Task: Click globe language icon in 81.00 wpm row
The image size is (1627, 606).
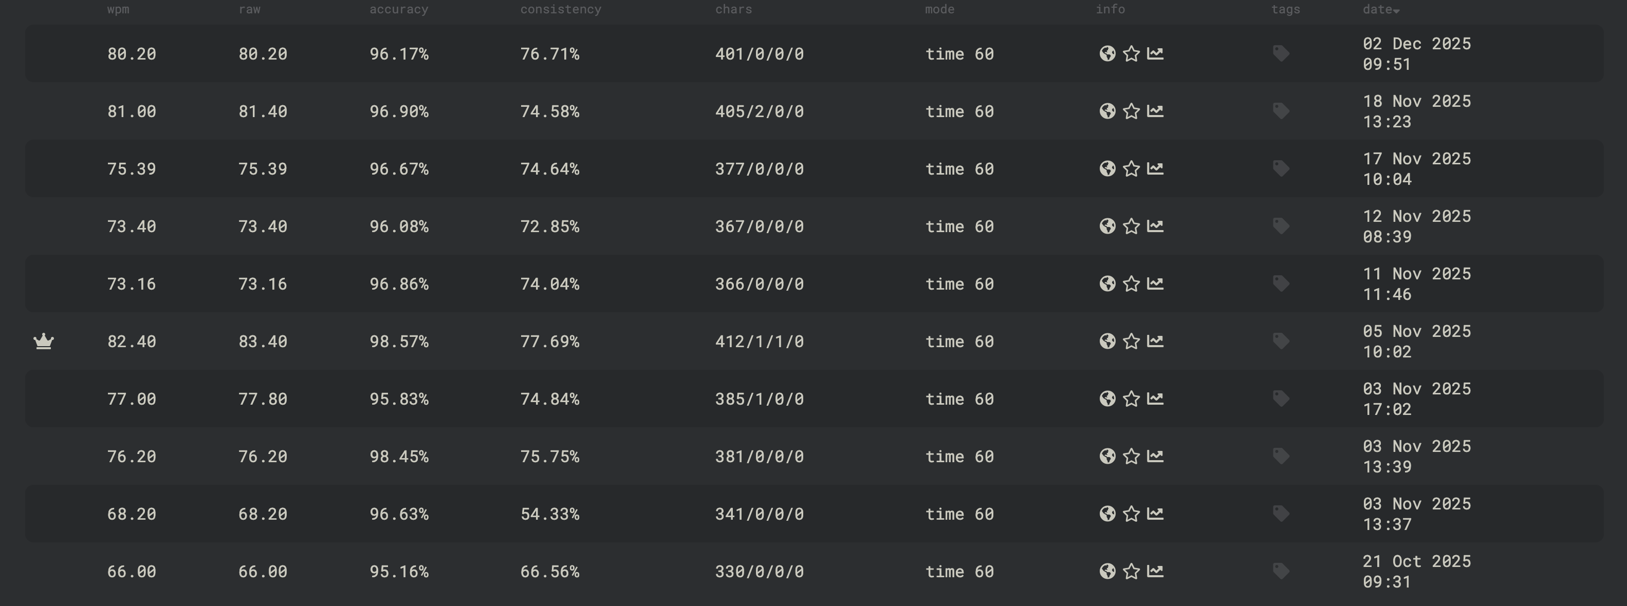Action: [1107, 111]
